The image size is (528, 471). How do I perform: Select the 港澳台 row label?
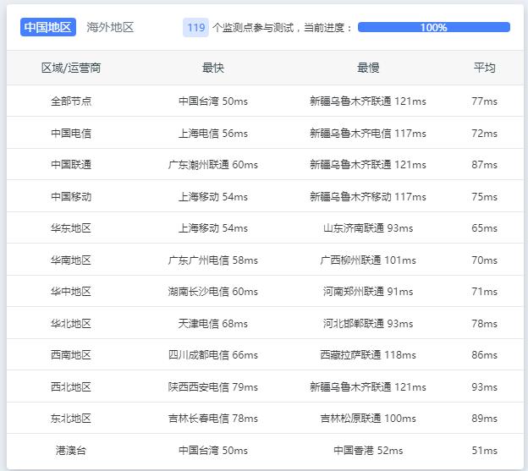coord(71,451)
